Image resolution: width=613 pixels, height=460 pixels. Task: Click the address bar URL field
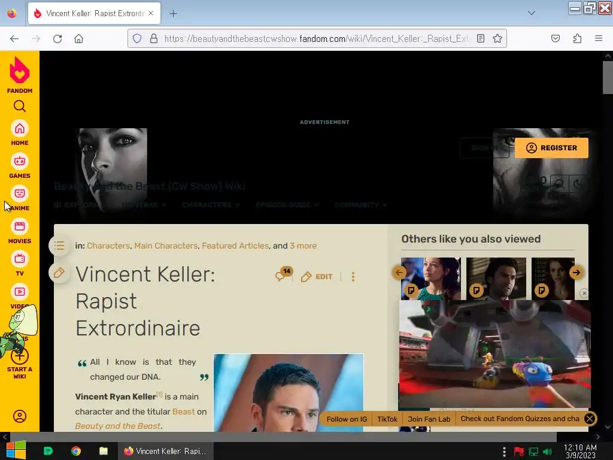point(317,38)
